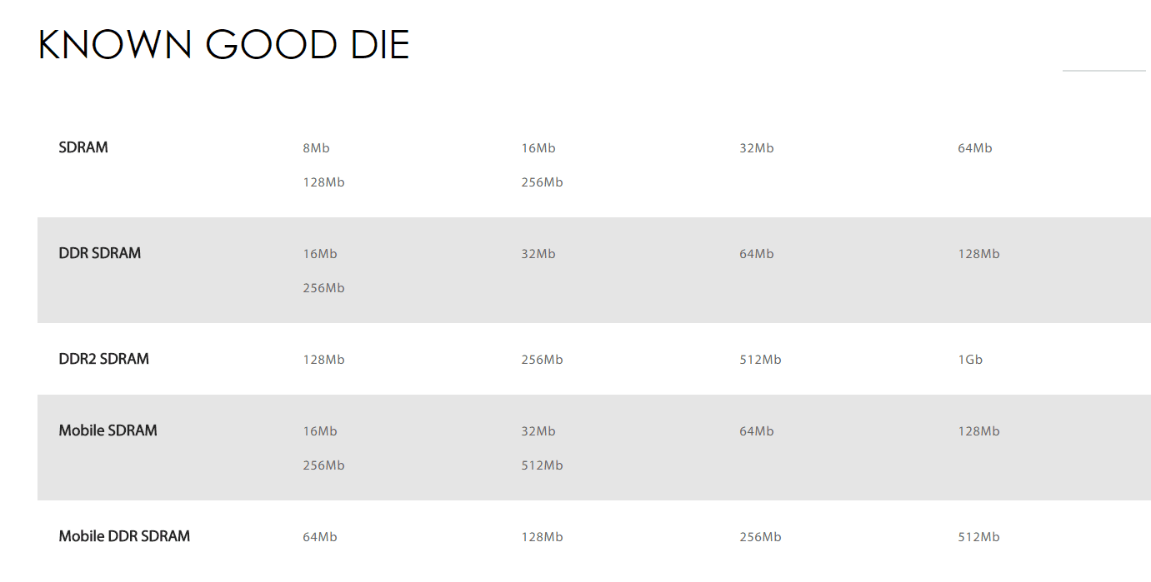Select 32Mb in the SDRAM row
1151x582 pixels.
[x=756, y=148]
